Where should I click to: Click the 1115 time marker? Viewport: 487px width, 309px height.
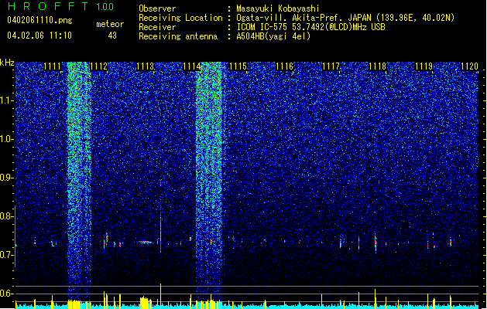click(x=238, y=66)
